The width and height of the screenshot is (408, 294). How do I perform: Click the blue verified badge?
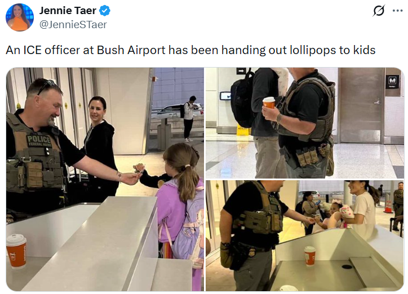click(105, 11)
